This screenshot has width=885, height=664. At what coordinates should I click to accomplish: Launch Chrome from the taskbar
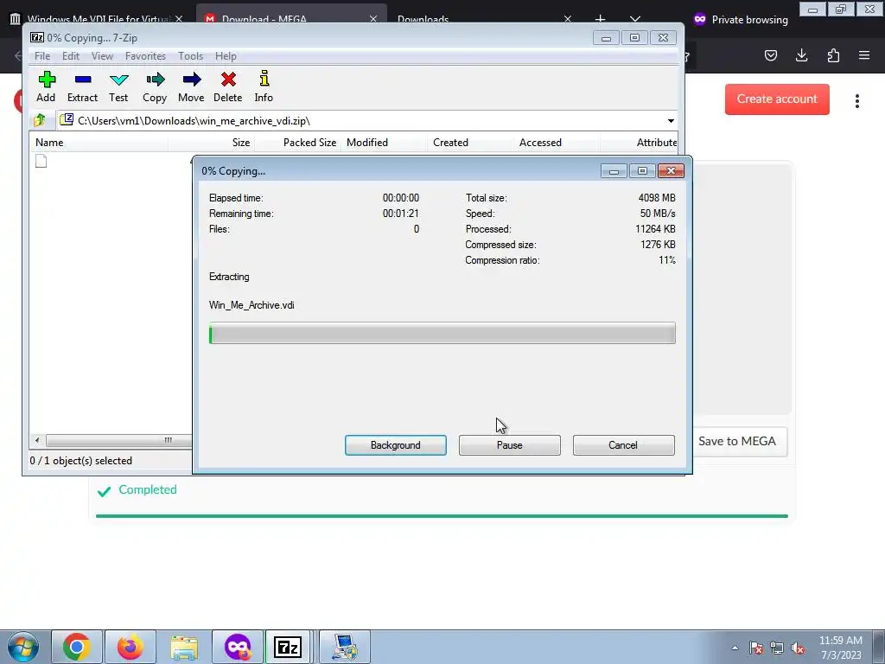click(77, 647)
